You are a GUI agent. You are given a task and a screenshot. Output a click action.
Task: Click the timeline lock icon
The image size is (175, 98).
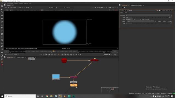click(109, 54)
